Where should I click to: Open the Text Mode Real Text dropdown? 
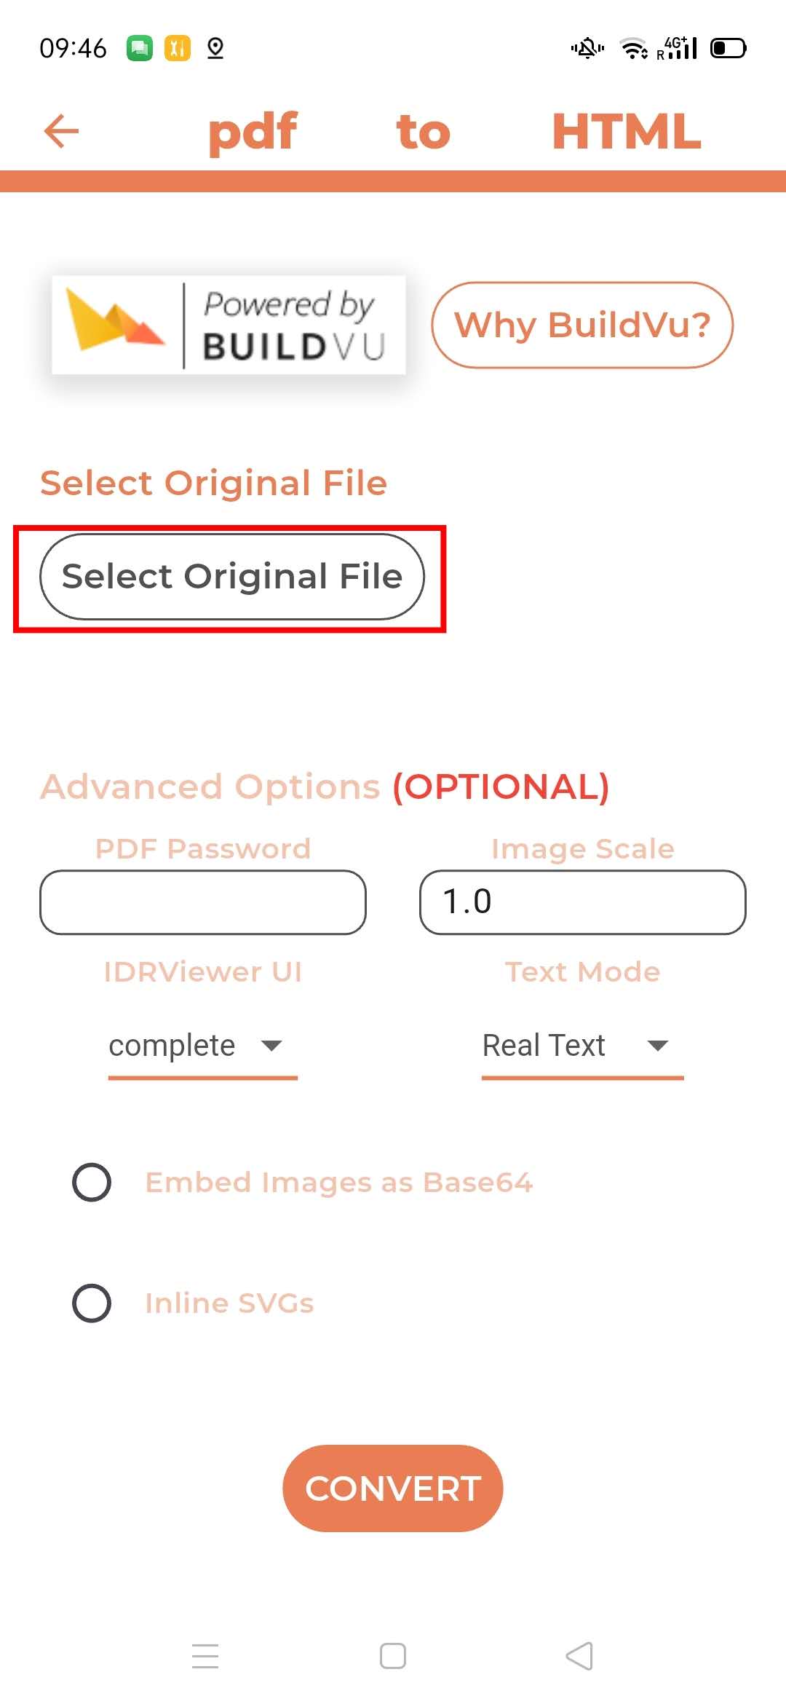(x=581, y=1046)
